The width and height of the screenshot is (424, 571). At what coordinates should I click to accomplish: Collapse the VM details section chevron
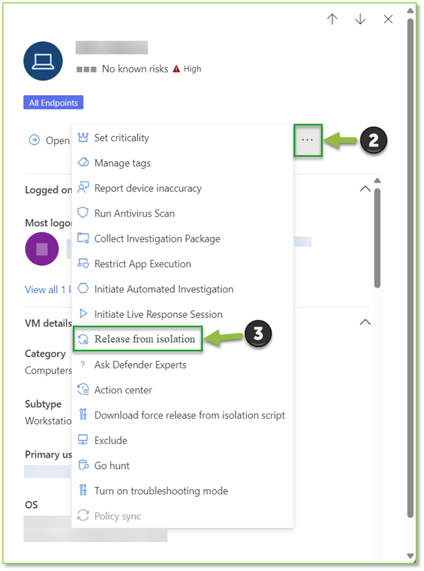coord(364,322)
